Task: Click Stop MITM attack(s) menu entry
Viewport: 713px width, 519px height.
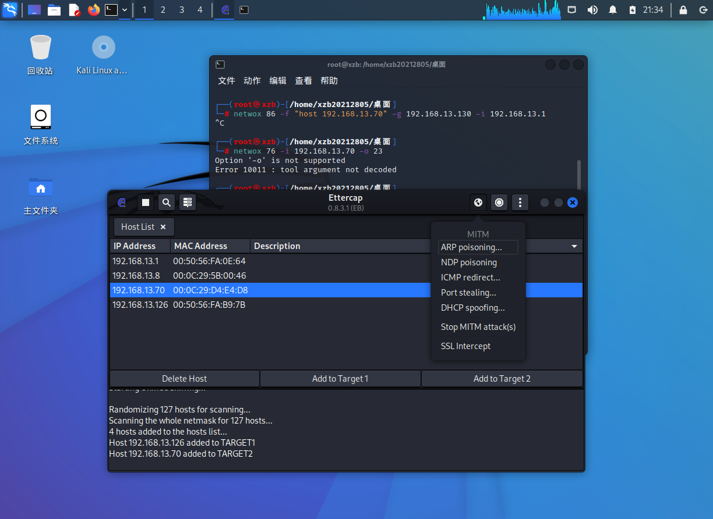Action: 478,327
